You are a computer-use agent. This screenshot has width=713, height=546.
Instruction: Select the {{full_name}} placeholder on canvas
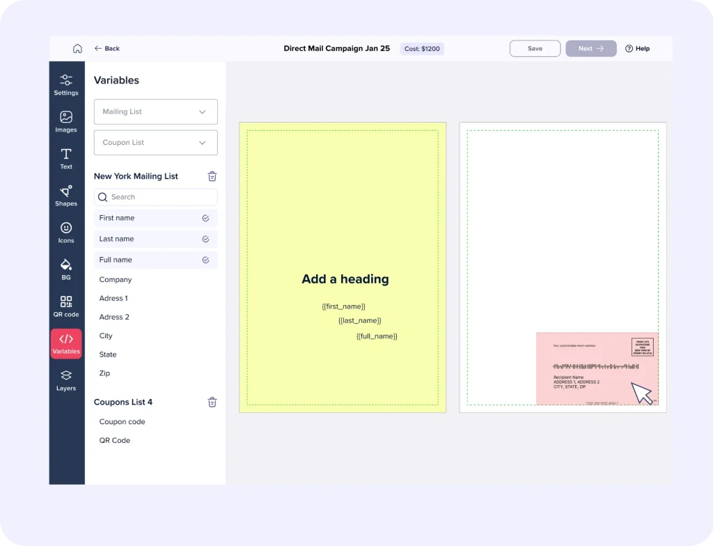click(x=377, y=336)
